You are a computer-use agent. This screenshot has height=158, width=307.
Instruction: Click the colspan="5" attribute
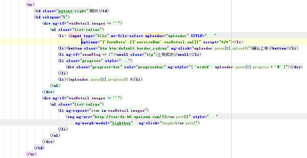(55, 17)
